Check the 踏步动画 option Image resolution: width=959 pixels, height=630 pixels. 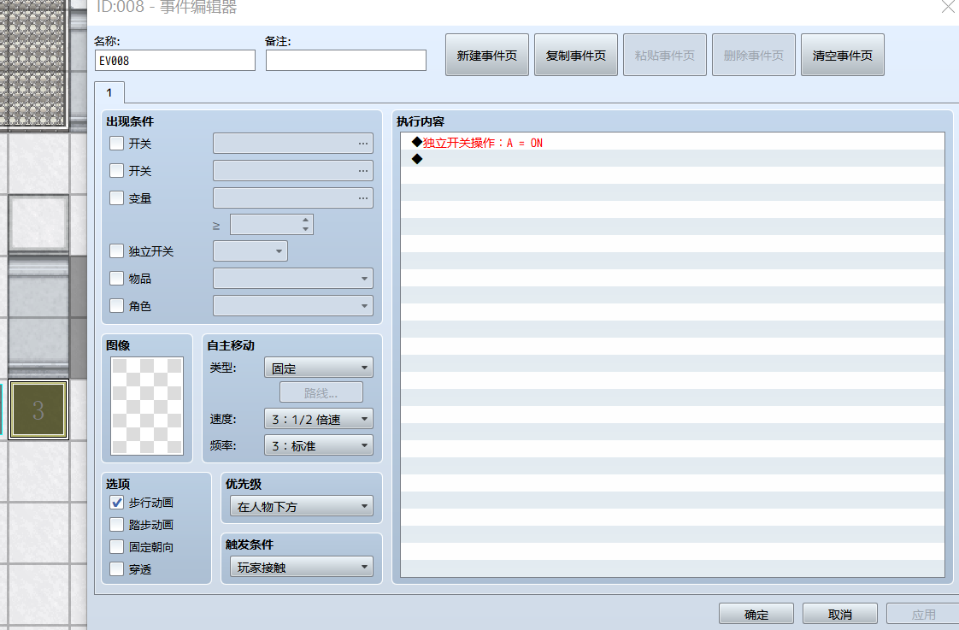coord(116,524)
